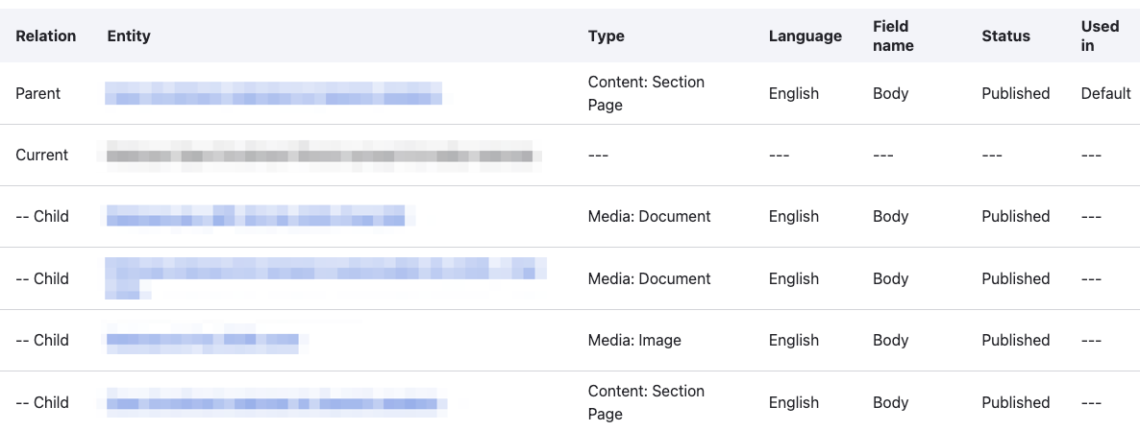1140x431 pixels.
Task: Click the Type column header
Action: 606,36
